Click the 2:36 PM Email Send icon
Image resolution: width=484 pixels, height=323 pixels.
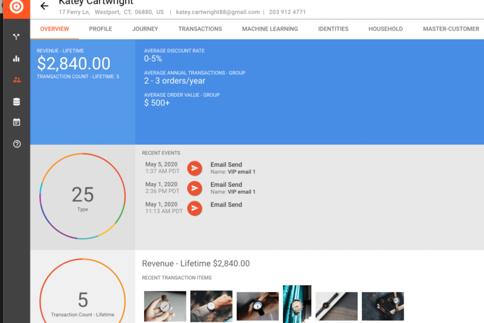195,188
